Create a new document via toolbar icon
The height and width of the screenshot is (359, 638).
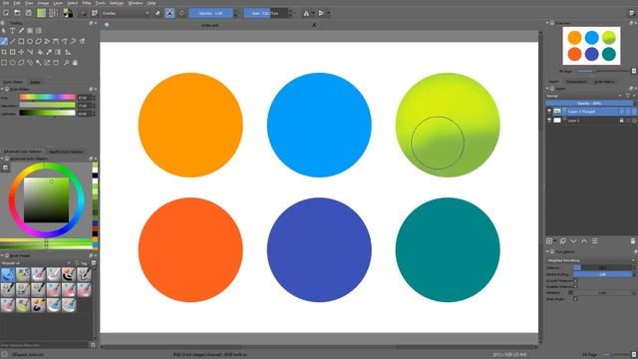6,13
